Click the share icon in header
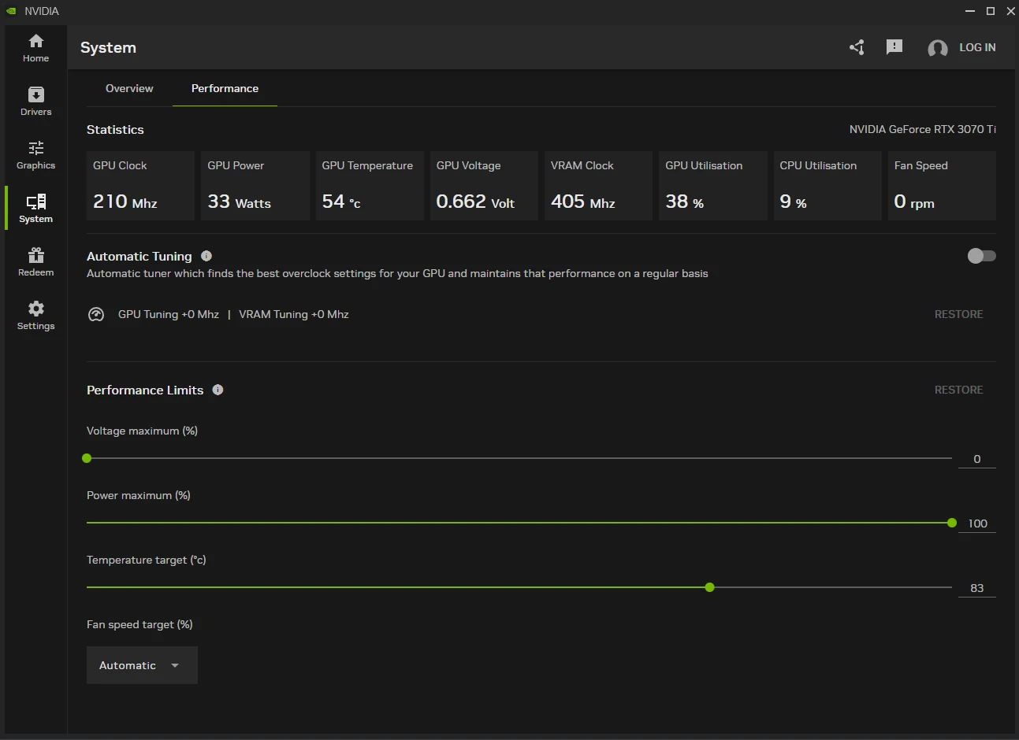This screenshot has height=740, width=1019. 857,47
